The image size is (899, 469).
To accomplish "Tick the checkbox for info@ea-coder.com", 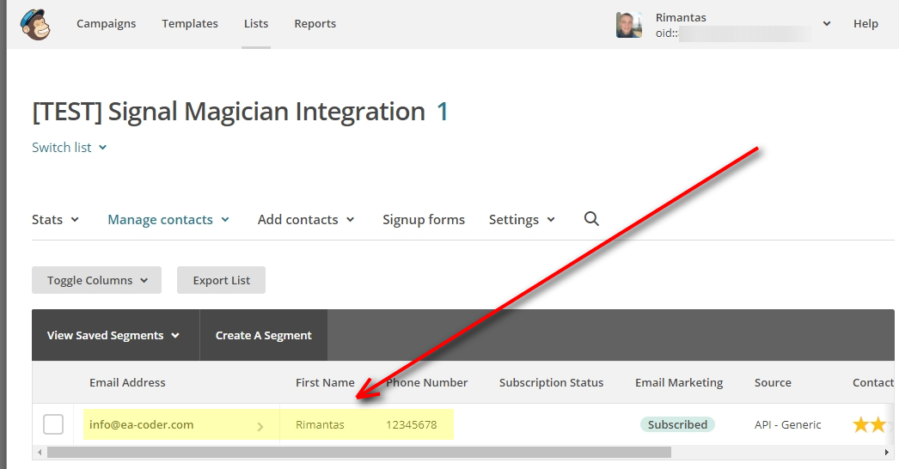I will pyautogui.click(x=53, y=424).
